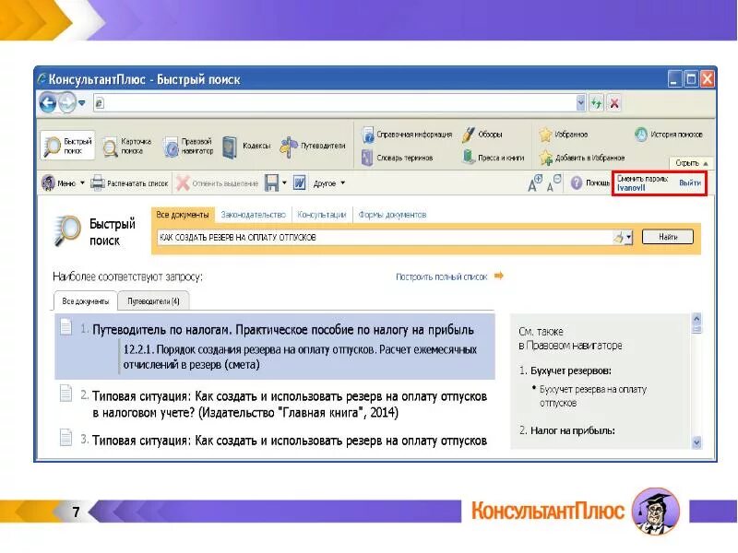
Task: Click Сменить пароль link
Action: pos(642,179)
